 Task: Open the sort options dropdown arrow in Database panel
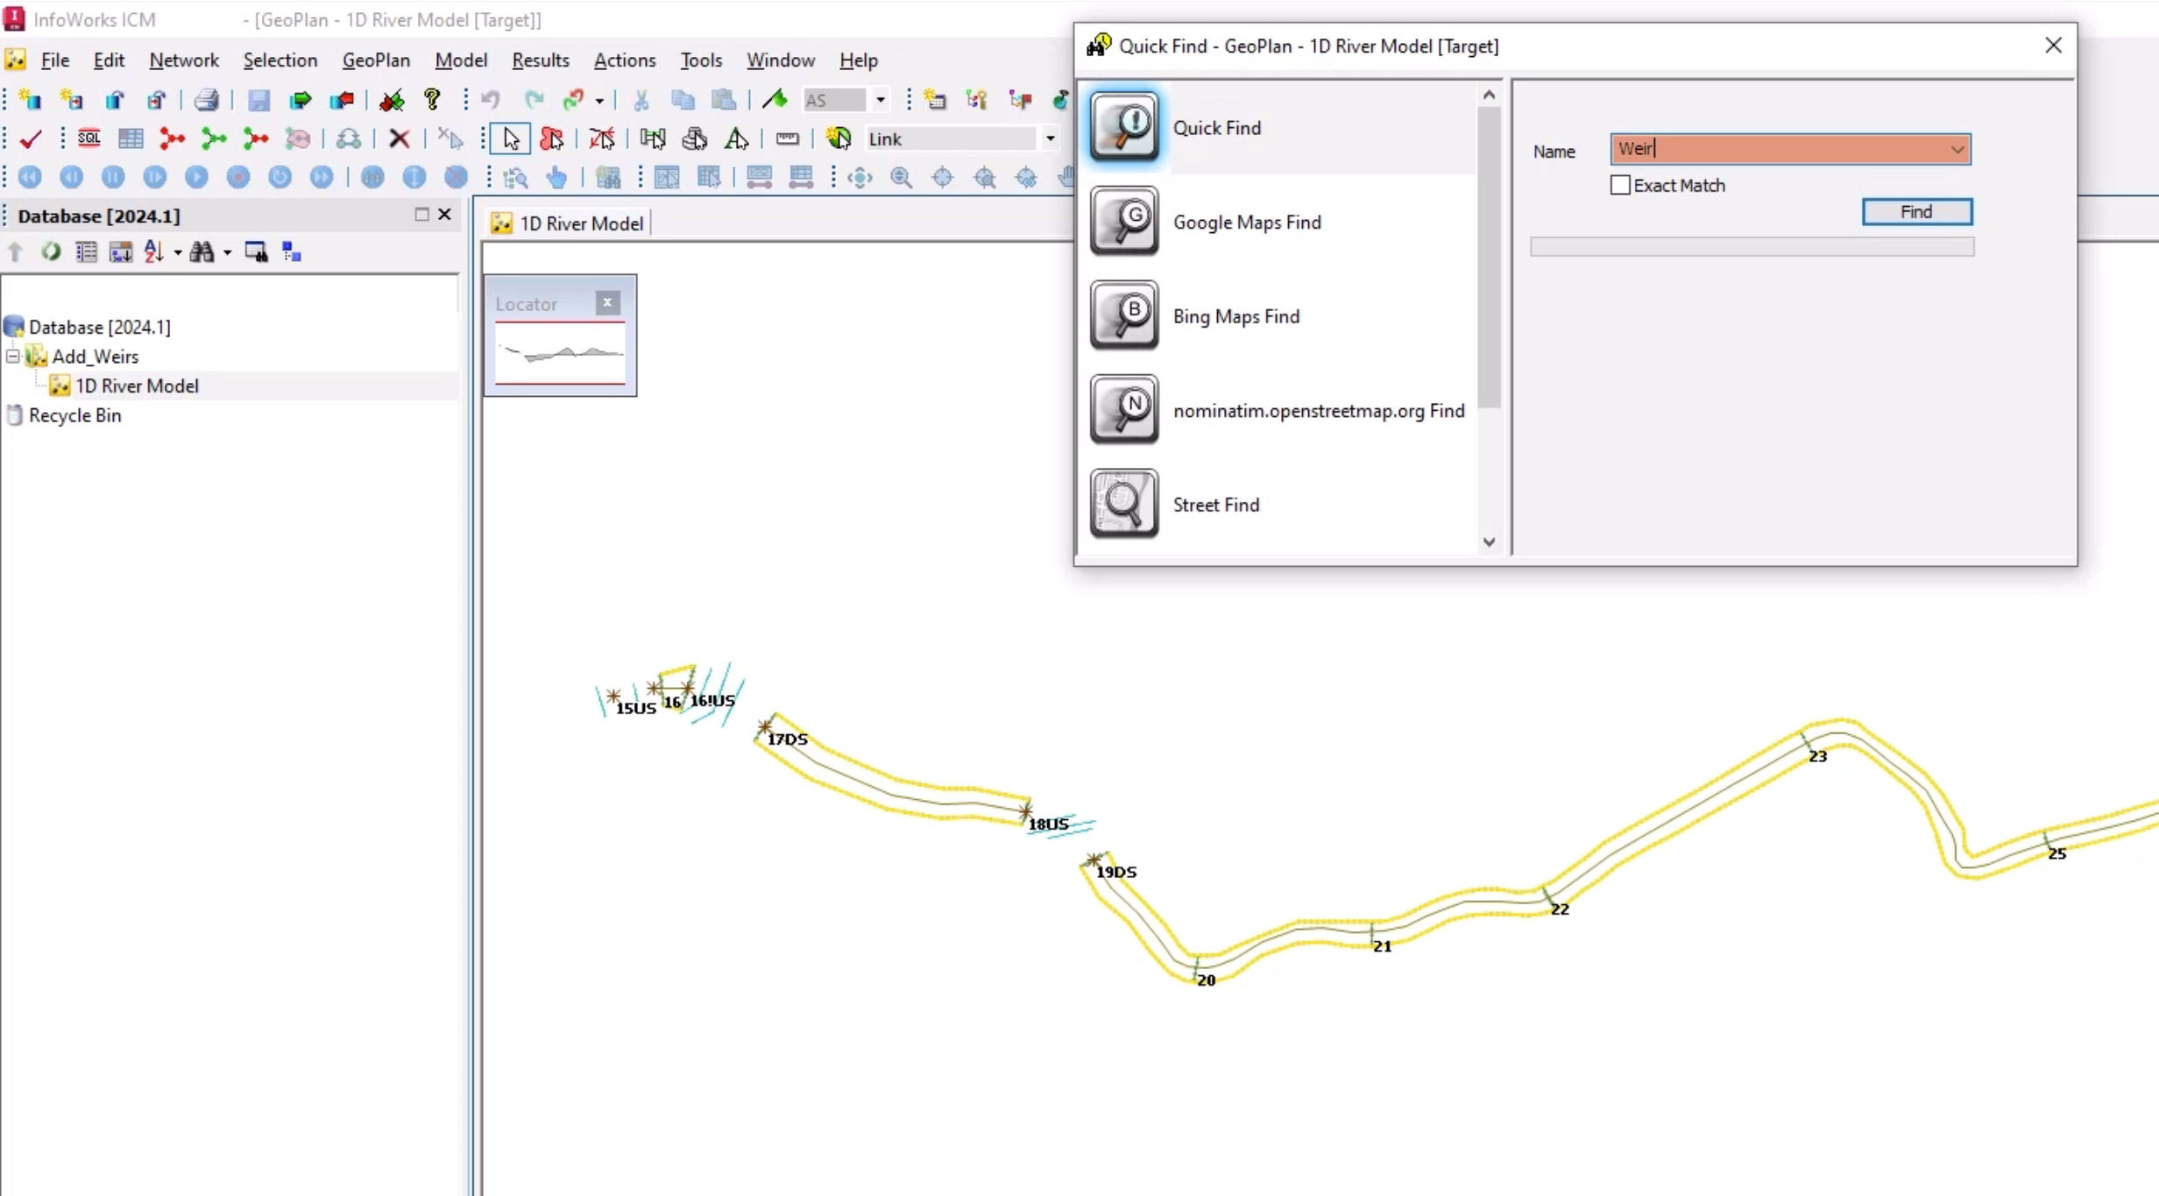pyautogui.click(x=177, y=253)
